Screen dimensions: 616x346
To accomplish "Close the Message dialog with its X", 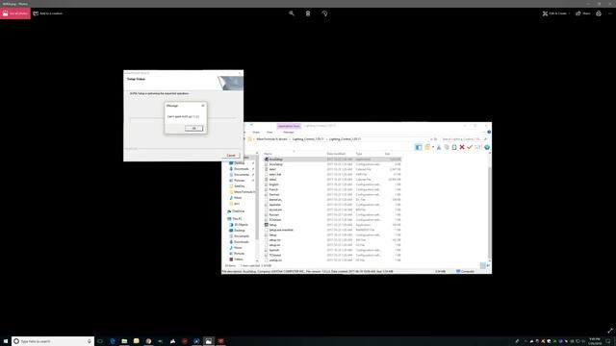I will click(x=203, y=106).
